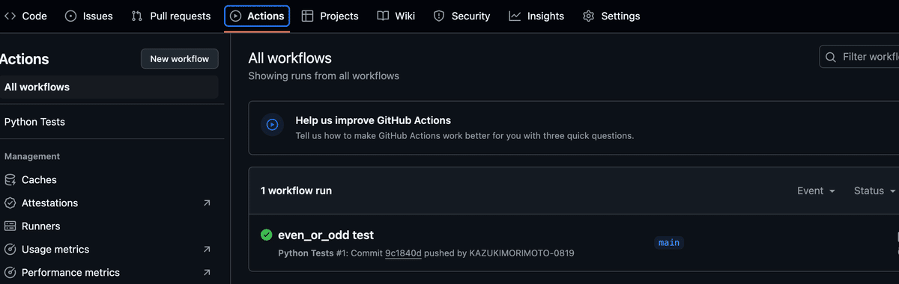899x284 pixels.
Task: Click the Caches database icon
Action: [10, 179]
